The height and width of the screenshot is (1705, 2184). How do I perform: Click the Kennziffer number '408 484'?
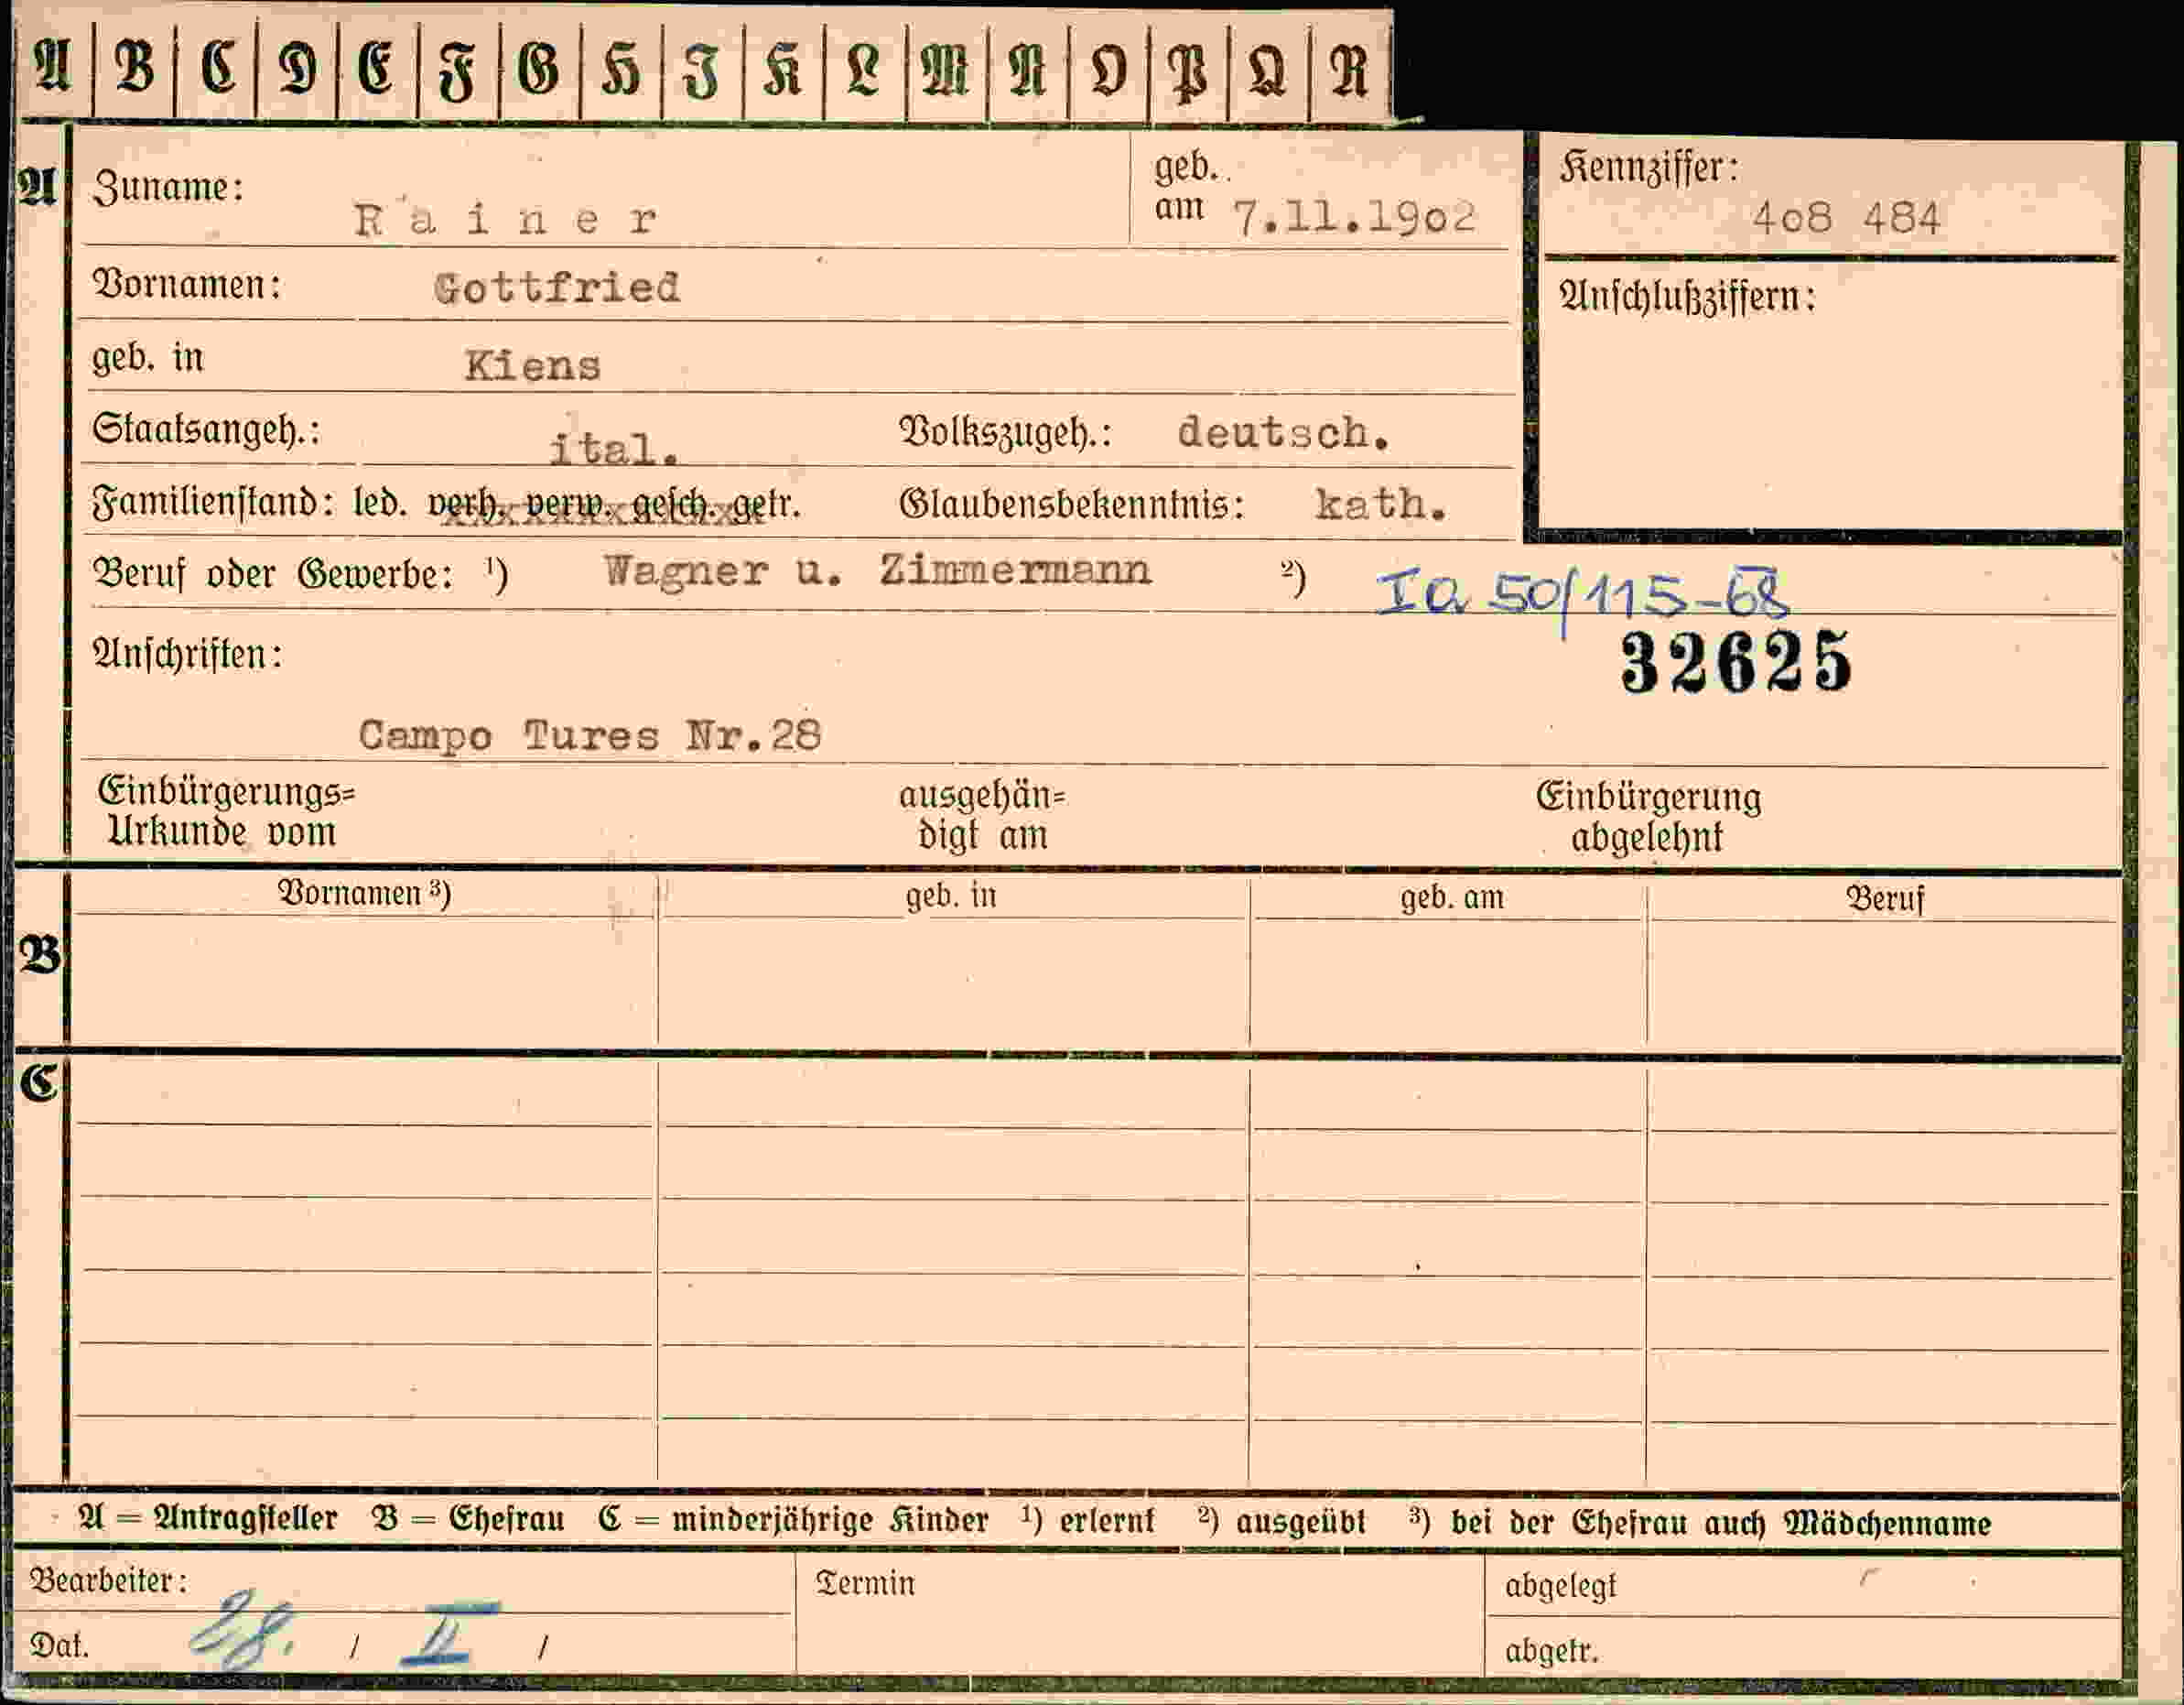pos(1845,218)
